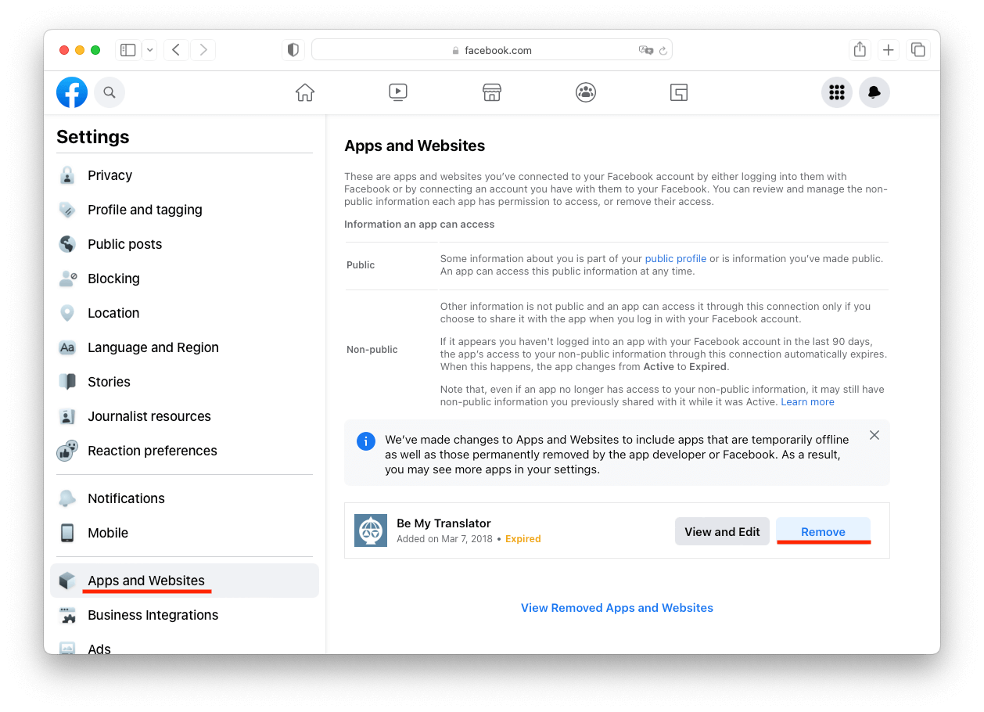The image size is (984, 712).
Task: Click the facebook.com address bar
Action: point(492,50)
